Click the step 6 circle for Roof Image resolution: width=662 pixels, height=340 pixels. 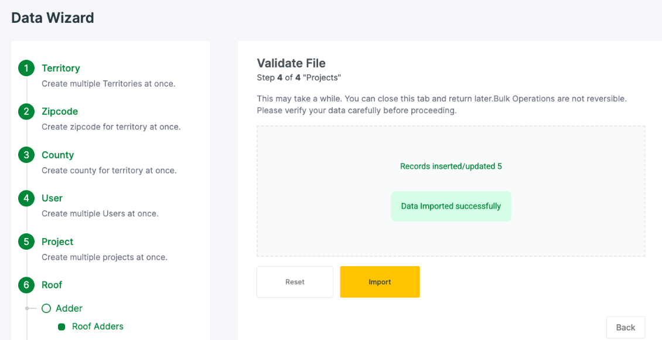(x=26, y=285)
